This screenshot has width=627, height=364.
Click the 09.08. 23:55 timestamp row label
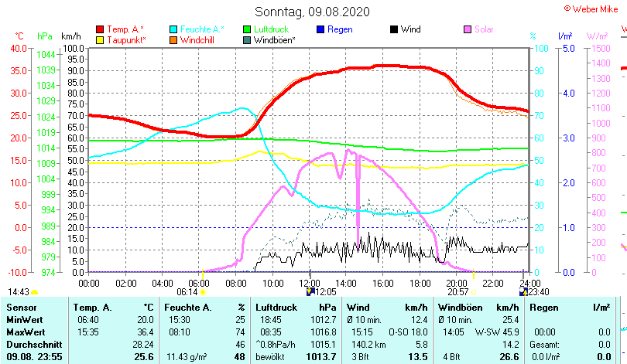coord(34,357)
